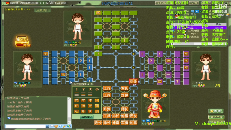Select the 连长 piece
Image resolution: width=231 pixels, height=130 pixels.
pos(98,123)
